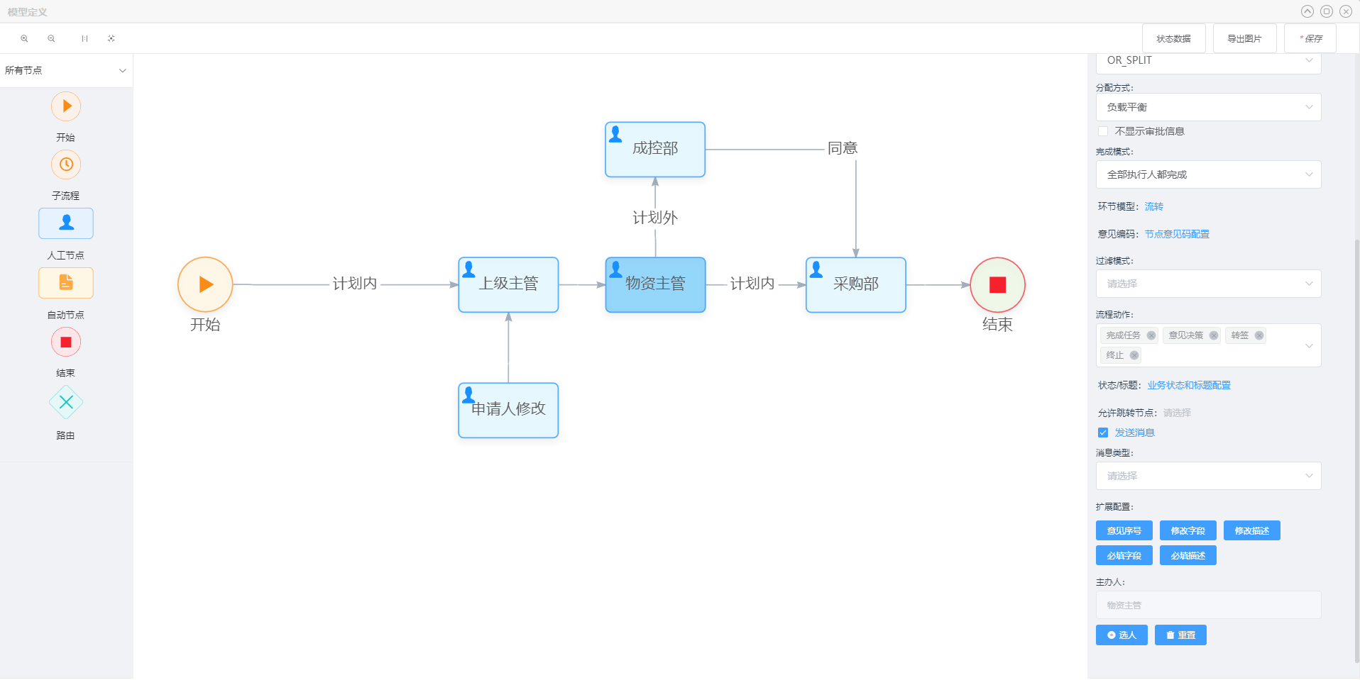Click the 导出图片 button

tap(1244, 38)
